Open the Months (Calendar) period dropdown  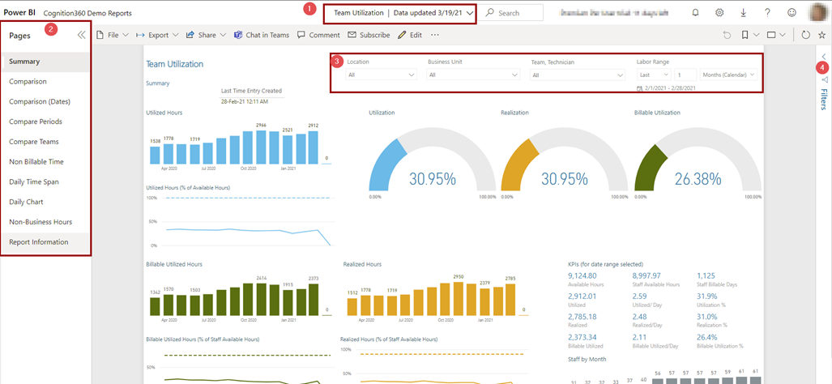pyautogui.click(x=728, y=75)
